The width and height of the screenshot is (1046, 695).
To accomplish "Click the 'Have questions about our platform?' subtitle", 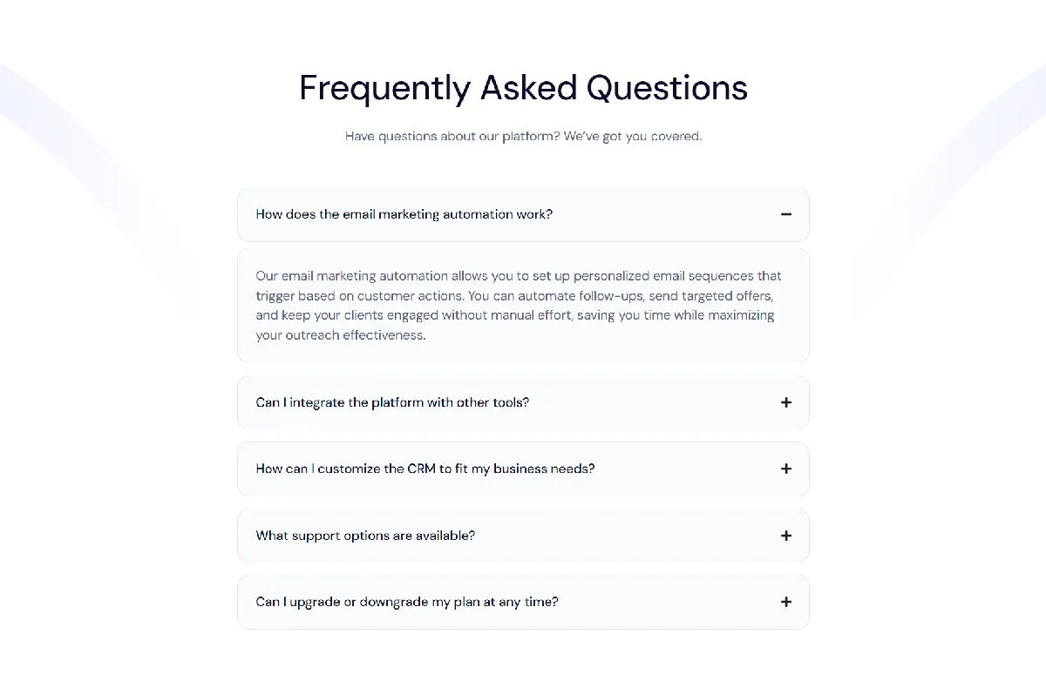I will (x=523, y=137).
